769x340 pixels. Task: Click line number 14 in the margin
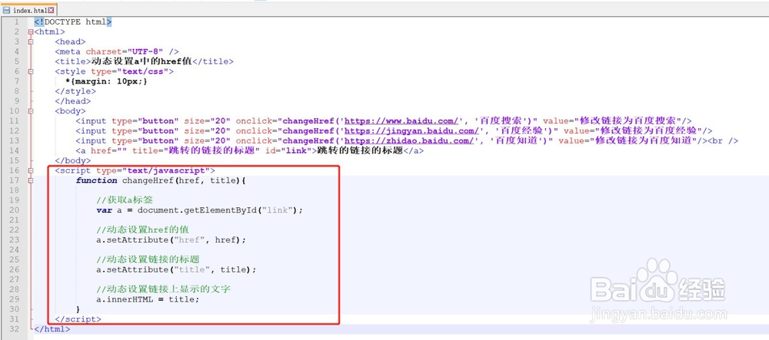(x=15, y=150)
